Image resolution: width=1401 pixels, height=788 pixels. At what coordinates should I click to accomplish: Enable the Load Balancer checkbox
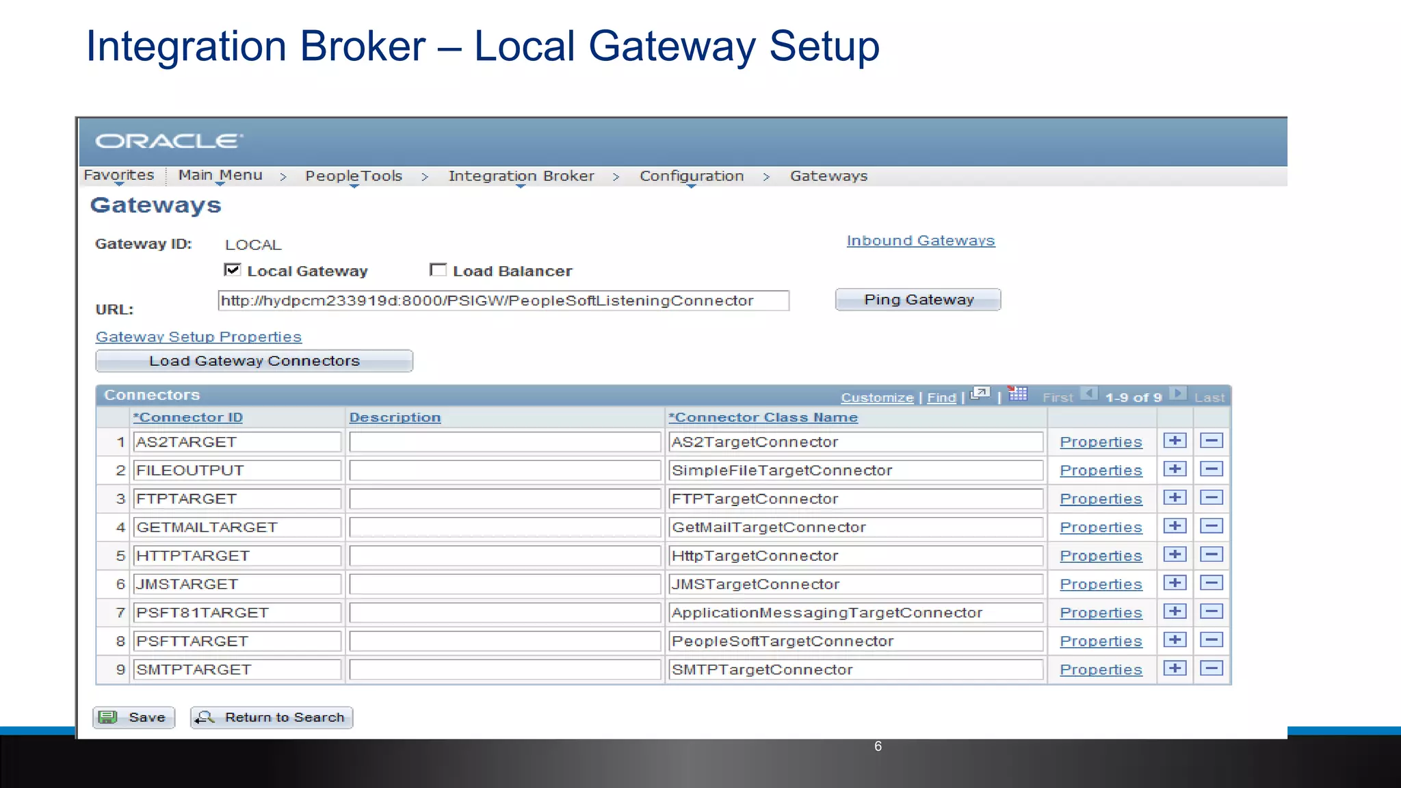point(438,270)
